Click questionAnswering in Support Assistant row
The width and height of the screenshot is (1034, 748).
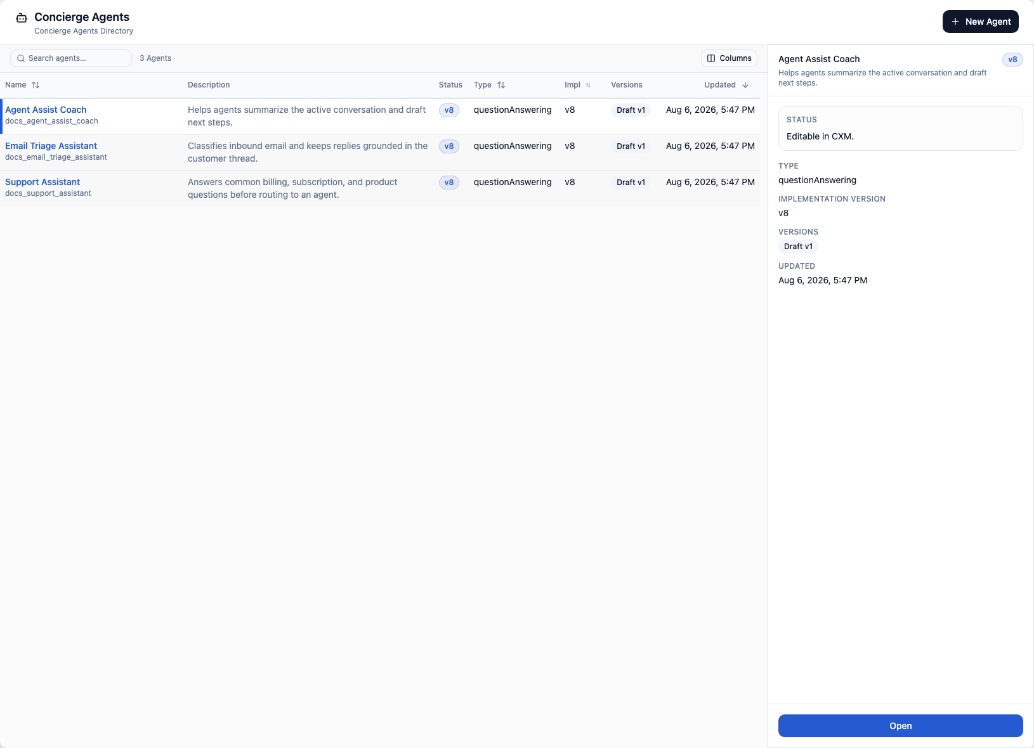click(513, 182)
